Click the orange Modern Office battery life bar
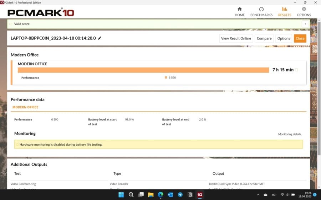Viewport: 321px width, 200px height. (x=143, y=70)
